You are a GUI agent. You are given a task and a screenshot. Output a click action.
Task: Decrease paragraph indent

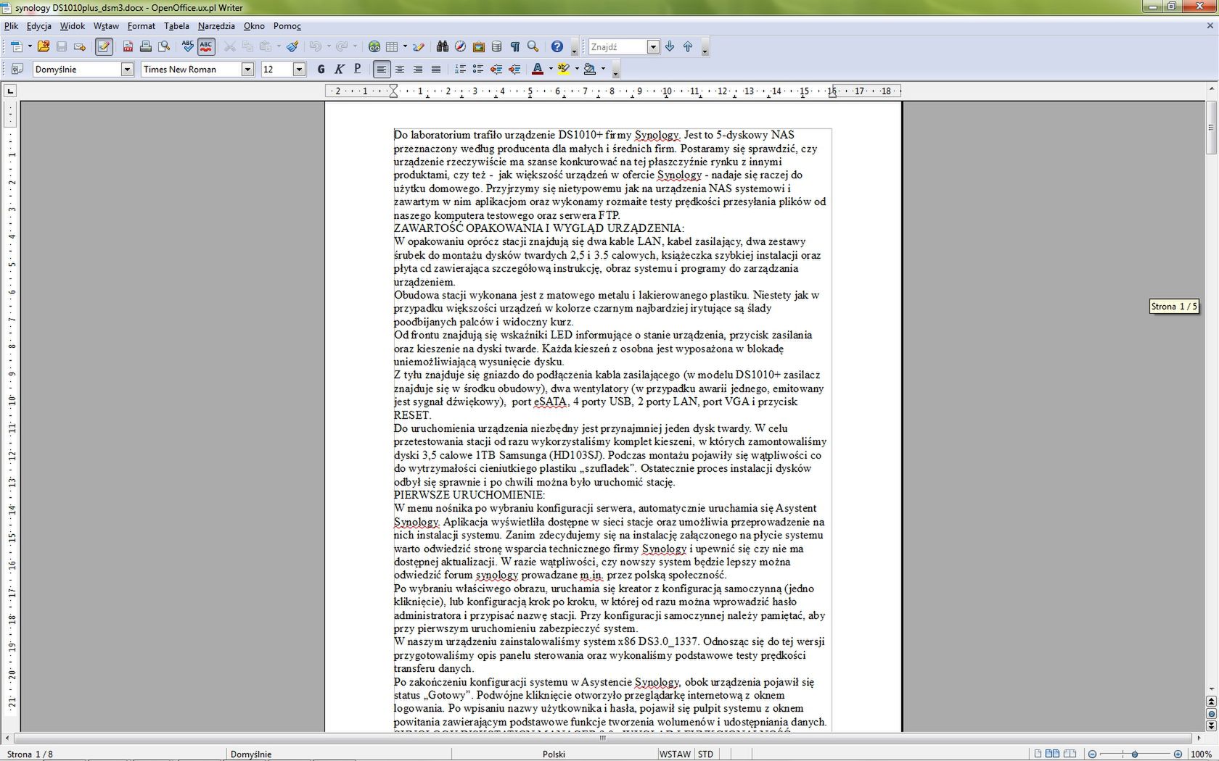[x=496, y=69]
